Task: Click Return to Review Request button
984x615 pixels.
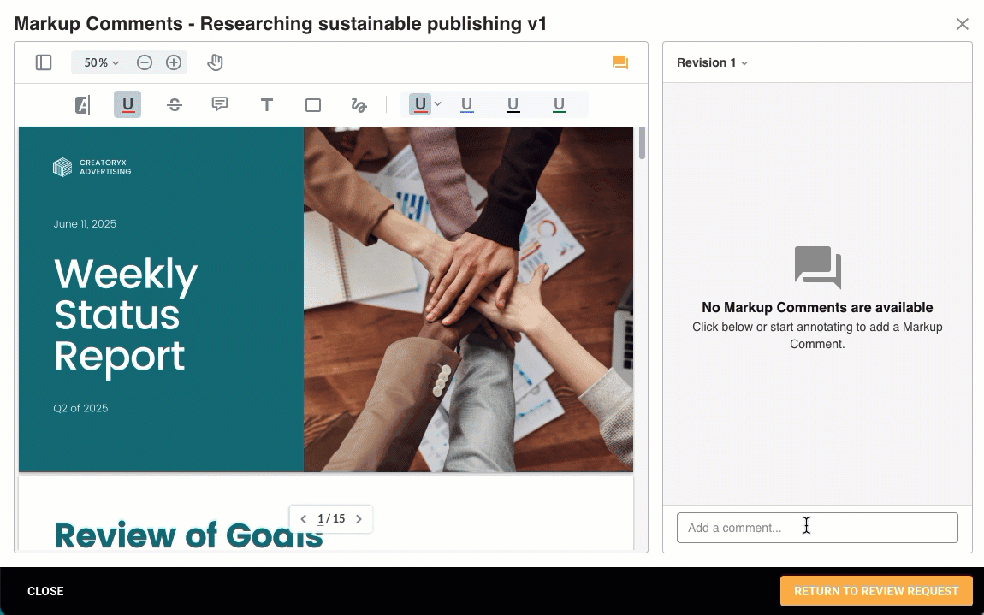Action: [876, 591]
